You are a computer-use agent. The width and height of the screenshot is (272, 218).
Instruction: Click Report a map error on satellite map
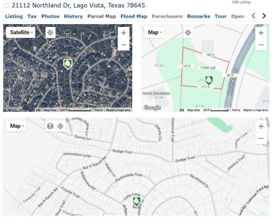119,110
